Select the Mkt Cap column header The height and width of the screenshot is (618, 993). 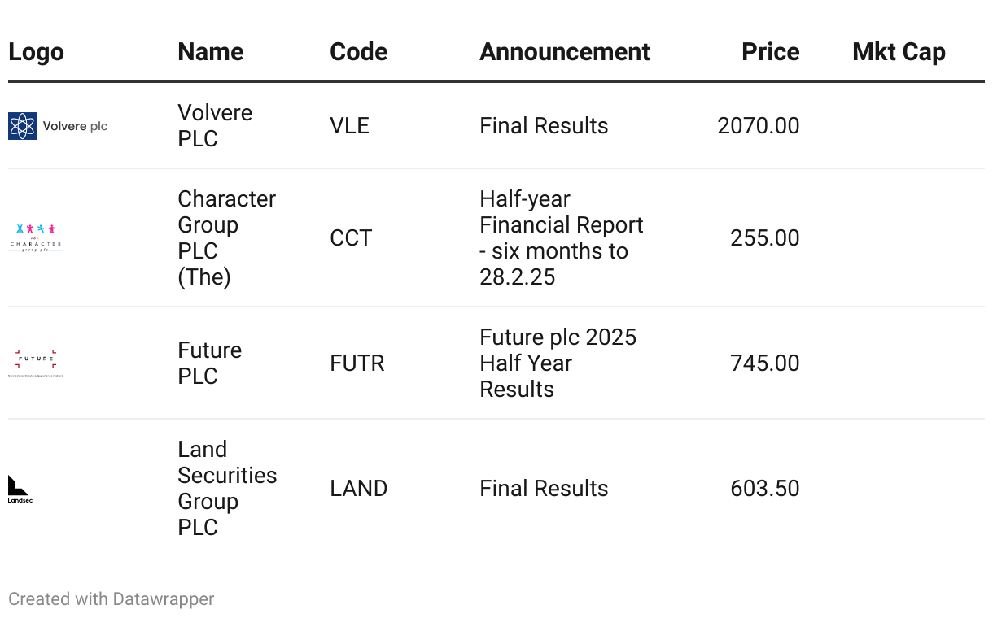pos(899,52)
